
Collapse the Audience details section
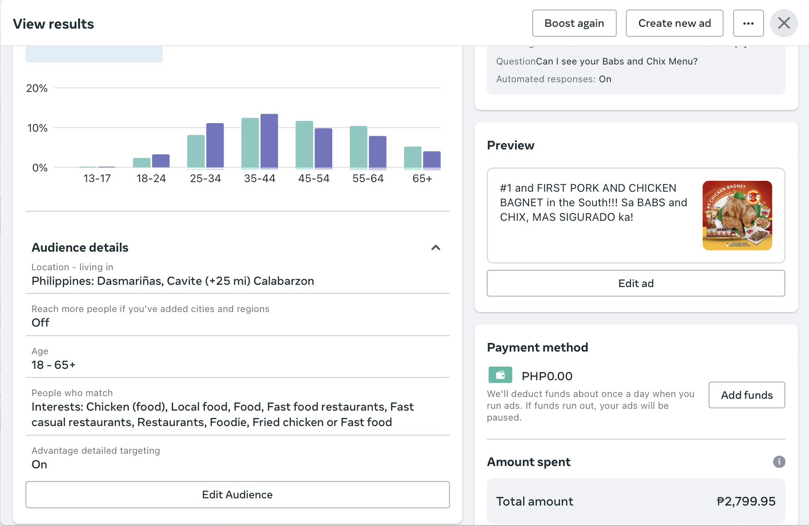435,248
